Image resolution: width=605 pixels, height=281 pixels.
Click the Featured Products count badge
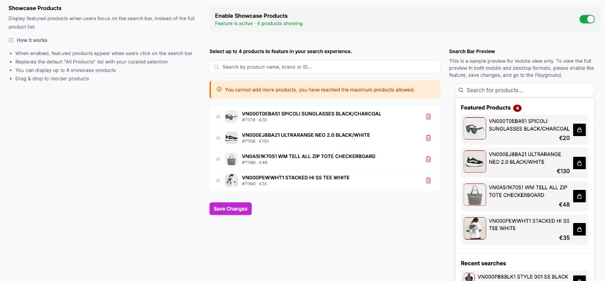tap(517, 108)
